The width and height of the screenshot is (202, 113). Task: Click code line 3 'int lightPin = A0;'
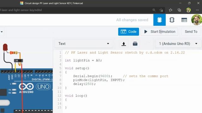[83, 60]
